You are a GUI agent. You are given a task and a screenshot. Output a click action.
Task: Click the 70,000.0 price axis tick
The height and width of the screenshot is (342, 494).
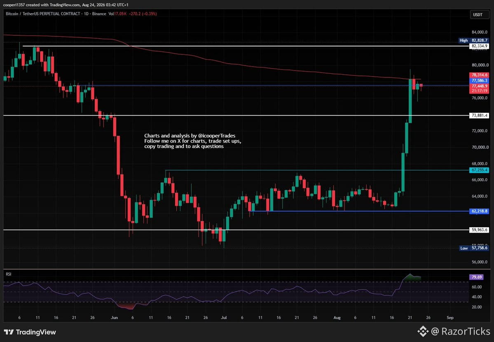click(480, 147)
